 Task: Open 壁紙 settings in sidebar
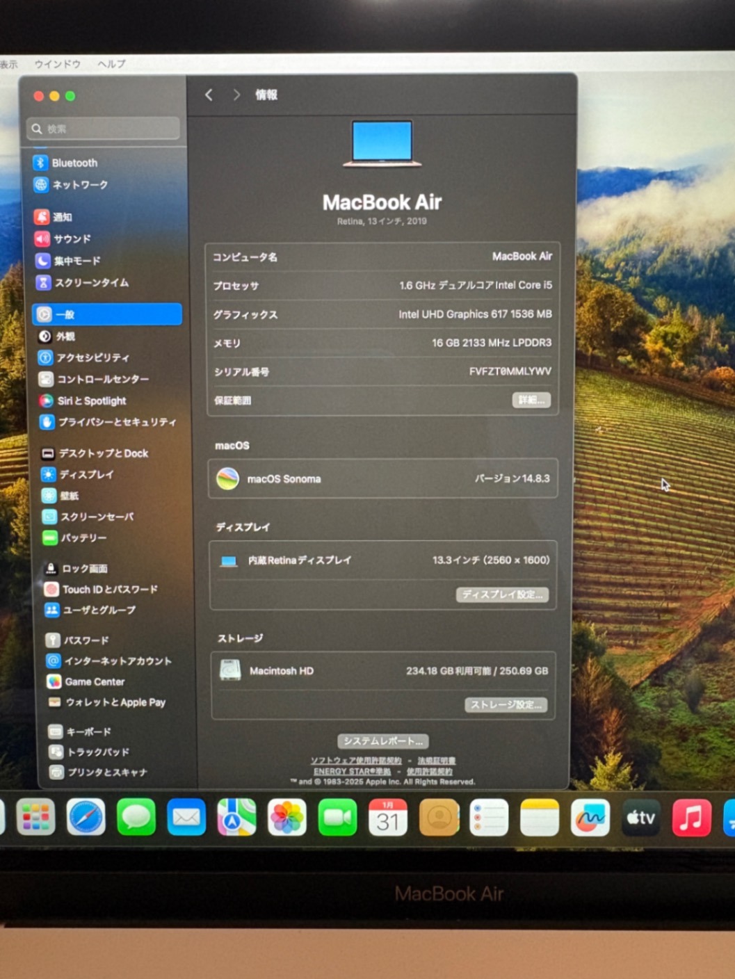point(61,496)
